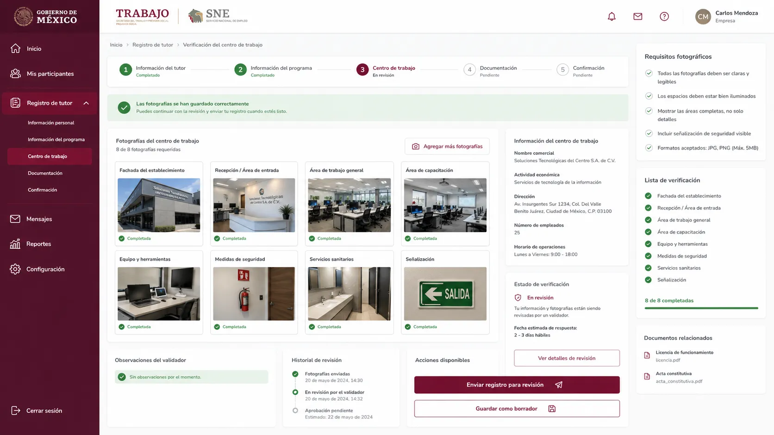Open the Fachada del establecimiento photo
Image resolution: width=774 pixels, height=435 pixels.
click(159, 205)
